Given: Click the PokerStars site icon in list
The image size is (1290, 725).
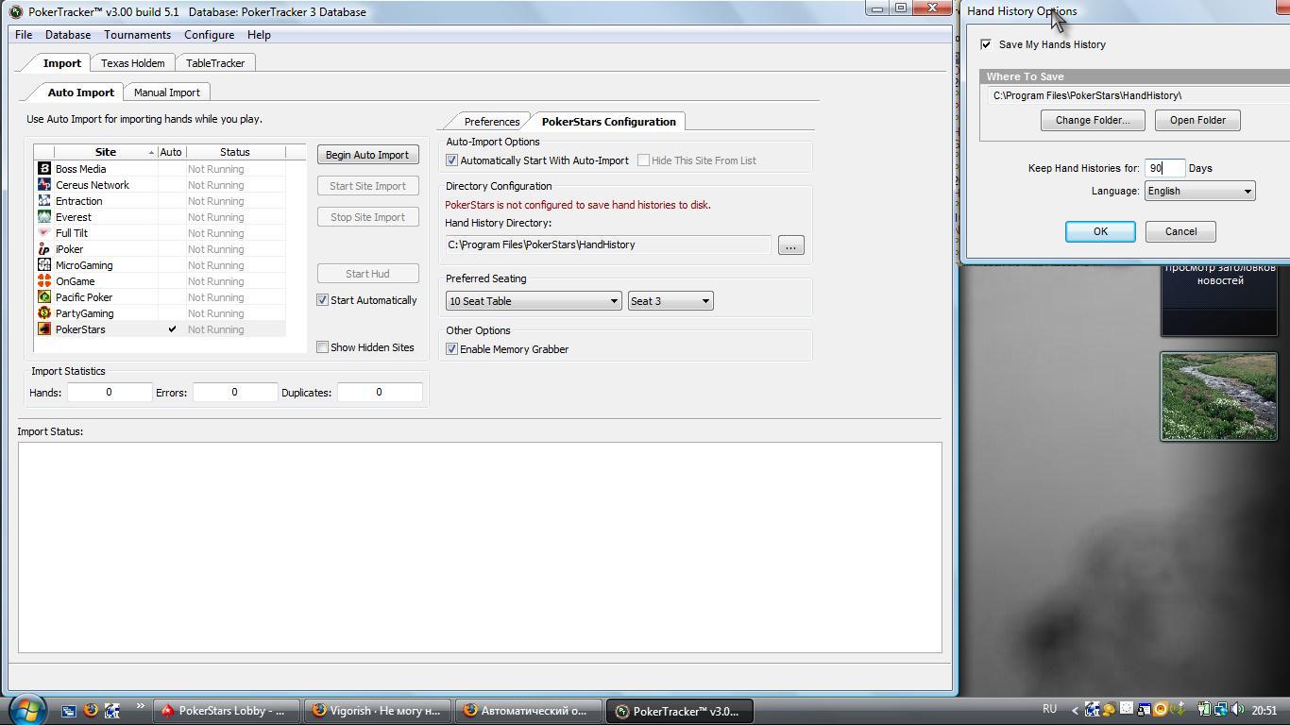Looking at the screenshot, I should coord(43,329).
